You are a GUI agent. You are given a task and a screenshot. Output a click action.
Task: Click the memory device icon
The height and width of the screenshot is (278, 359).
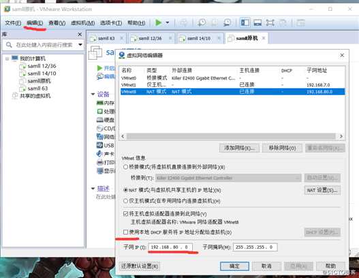(100, 103)
